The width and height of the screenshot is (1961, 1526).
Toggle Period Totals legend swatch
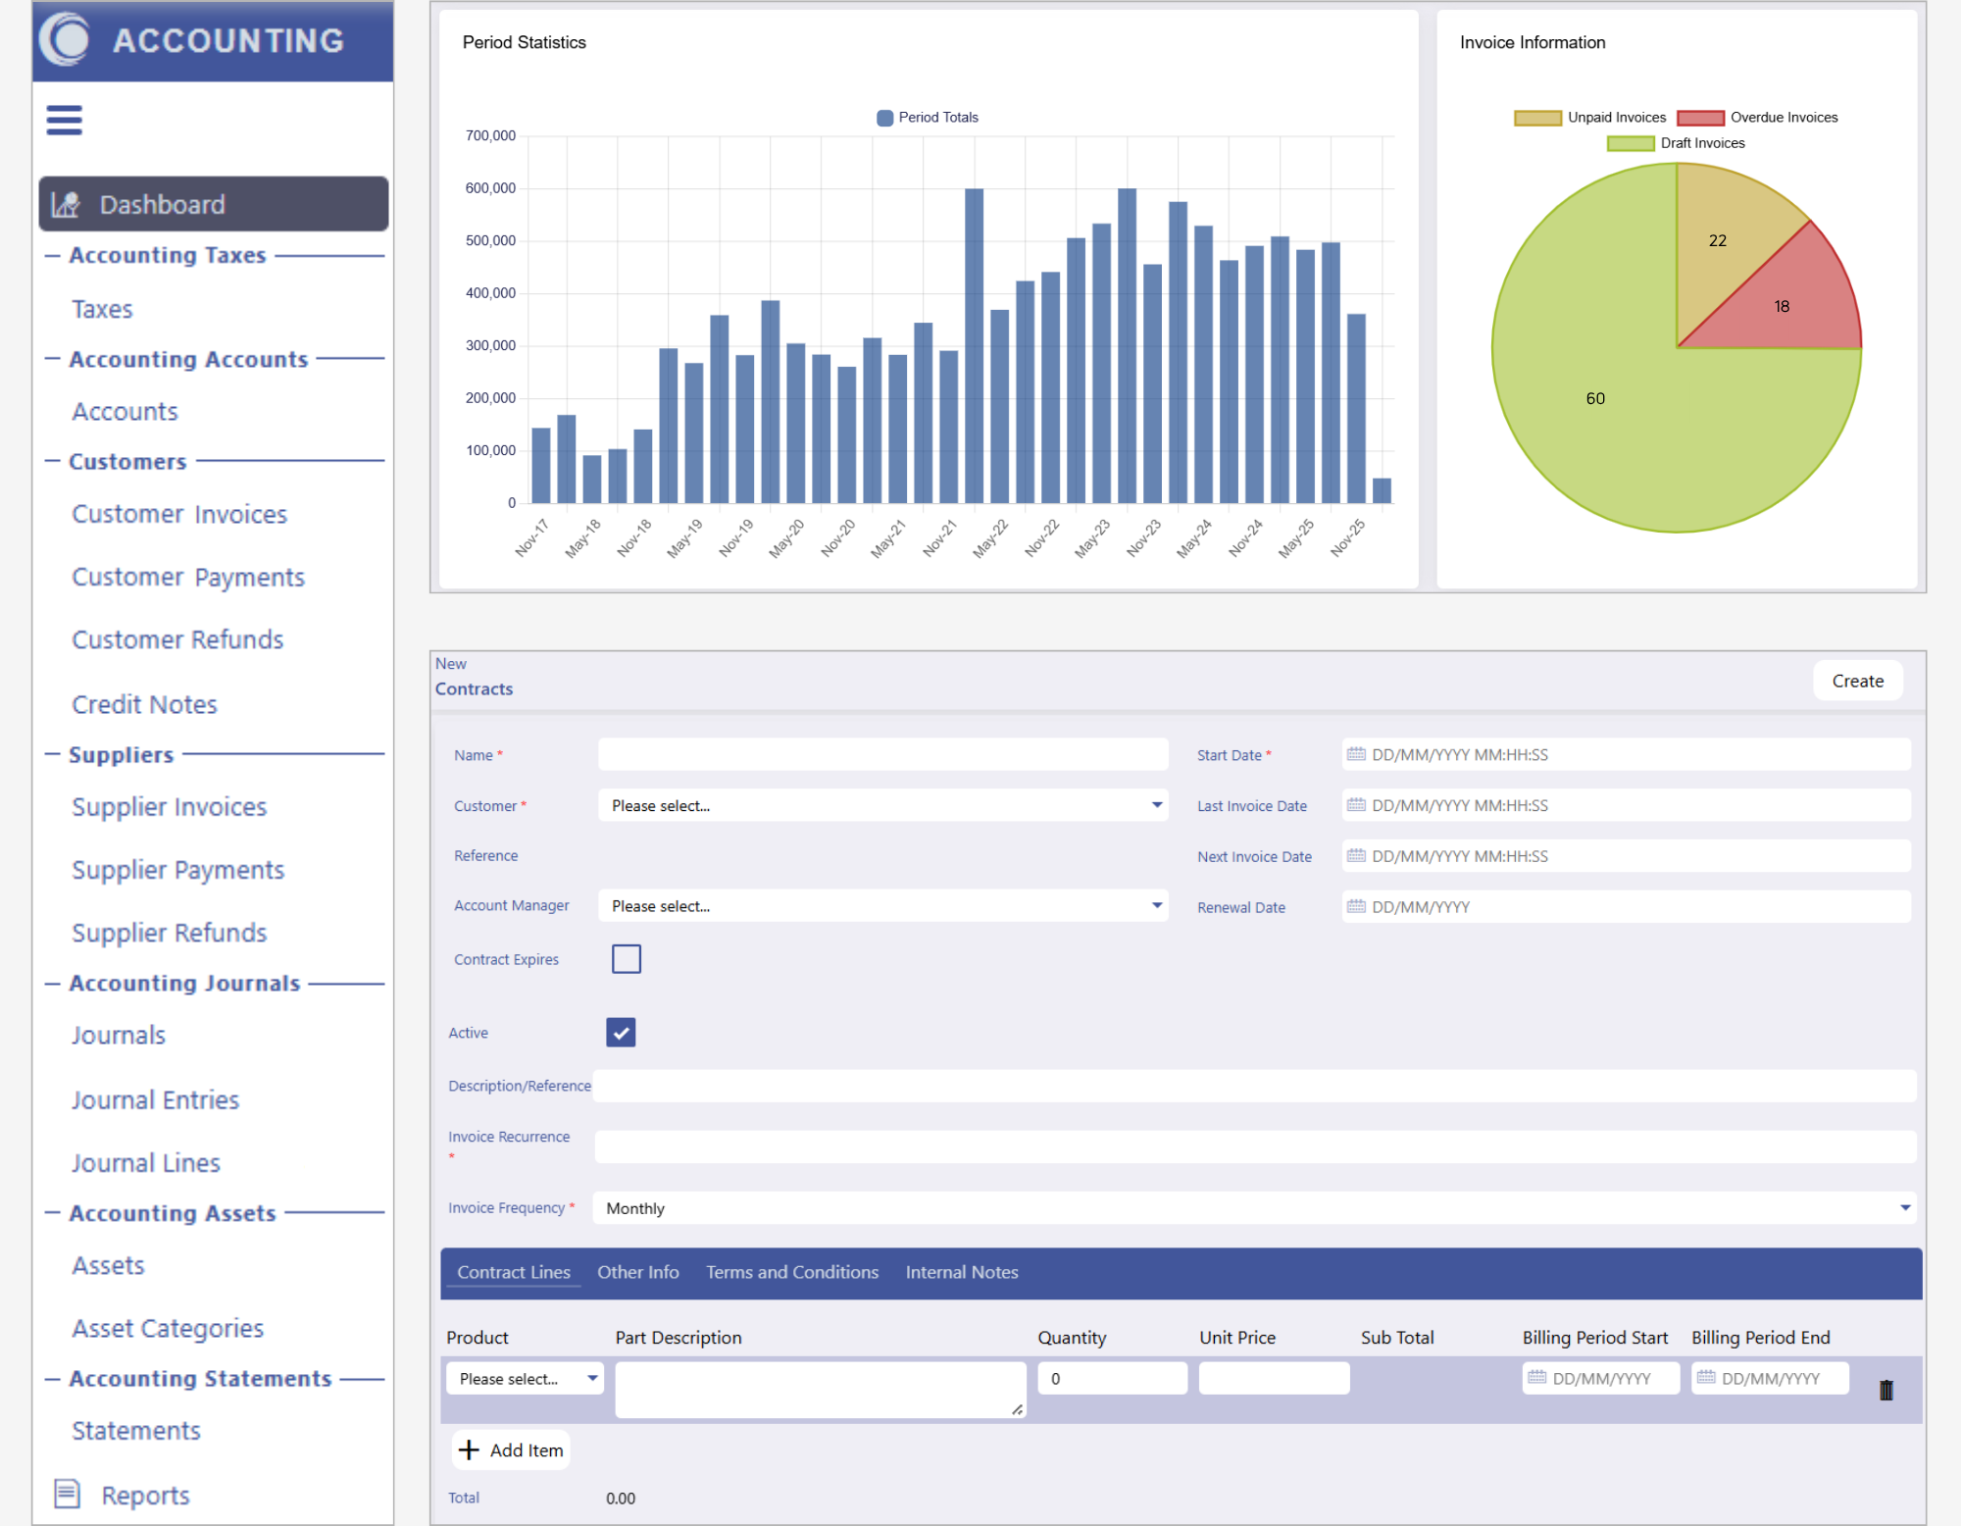tap(884, 118)
